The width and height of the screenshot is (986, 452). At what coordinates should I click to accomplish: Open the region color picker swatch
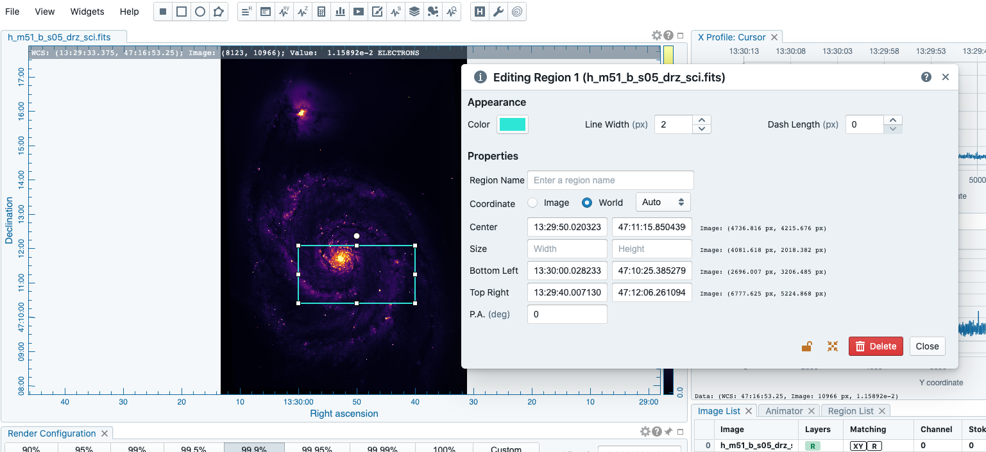(x=512, y=124)
